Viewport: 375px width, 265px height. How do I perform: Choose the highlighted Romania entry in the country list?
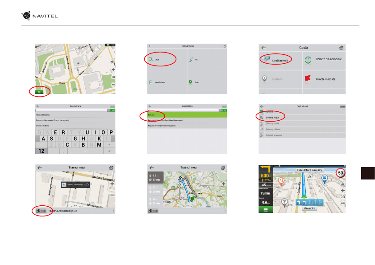point(156,115)
